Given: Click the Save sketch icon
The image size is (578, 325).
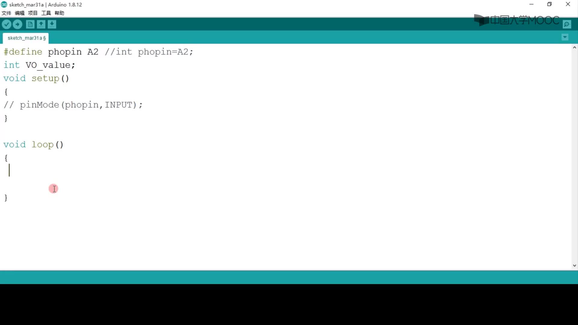Looking at the screenshot, I should [52, 24].
